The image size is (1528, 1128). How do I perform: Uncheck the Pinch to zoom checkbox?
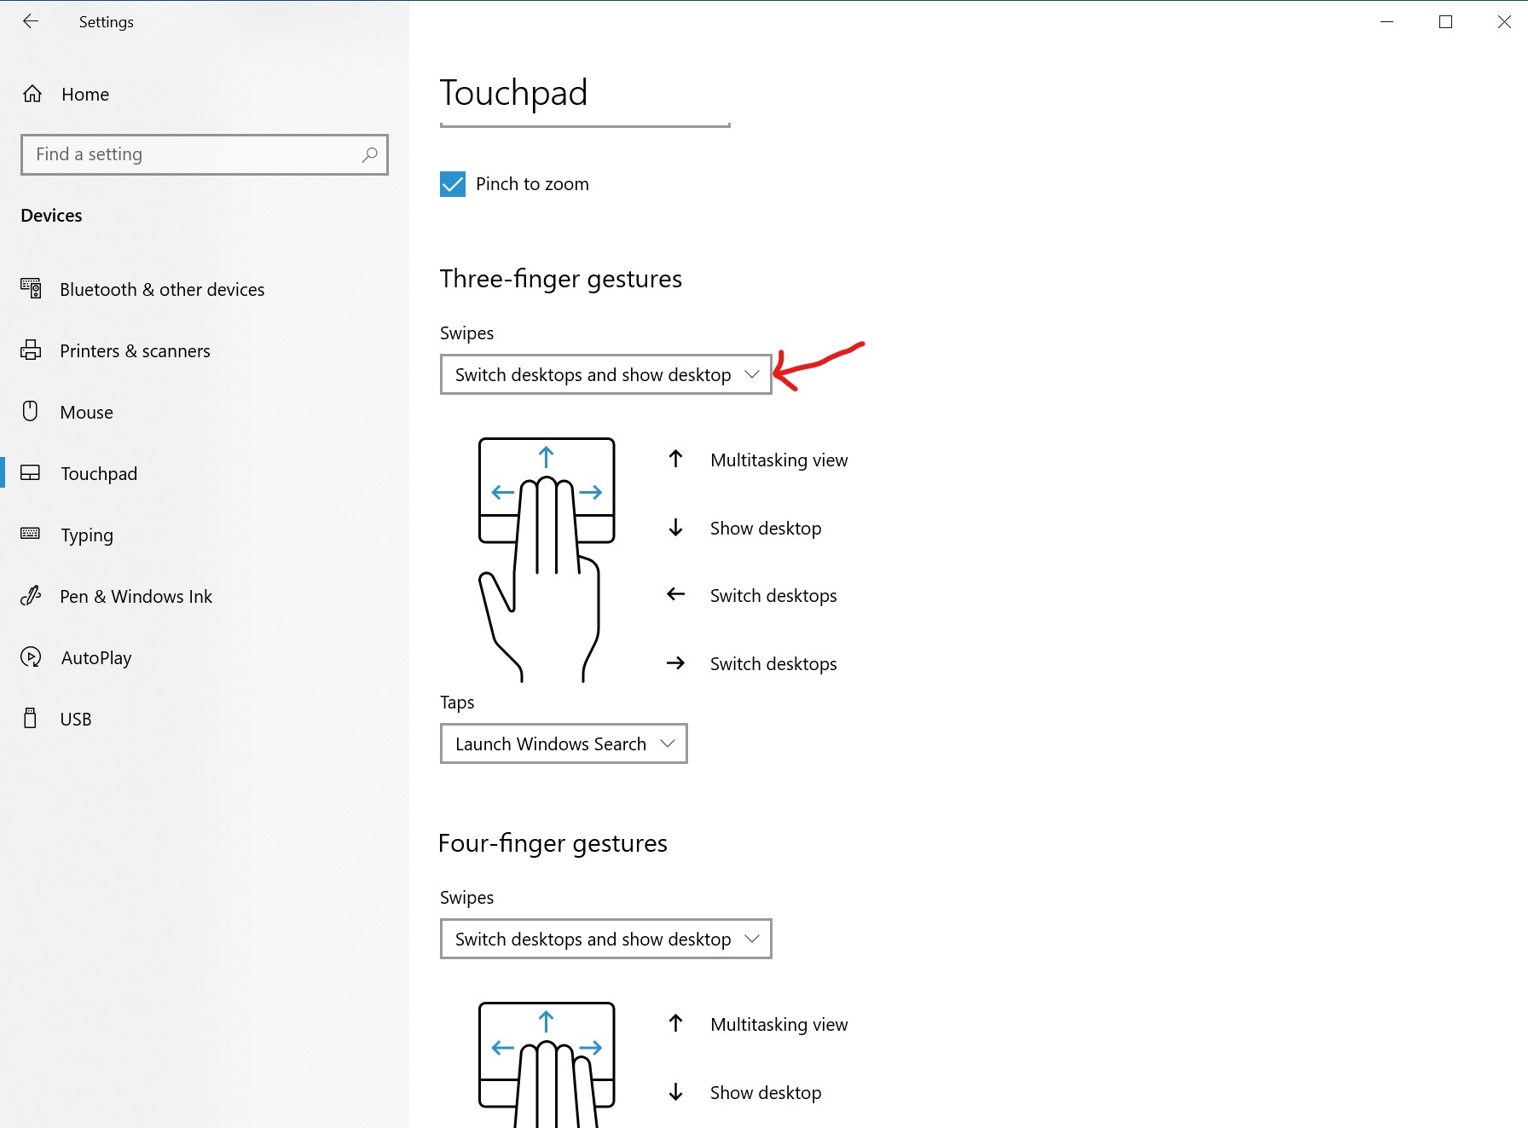pyautogui.click(x=453, y=184)
